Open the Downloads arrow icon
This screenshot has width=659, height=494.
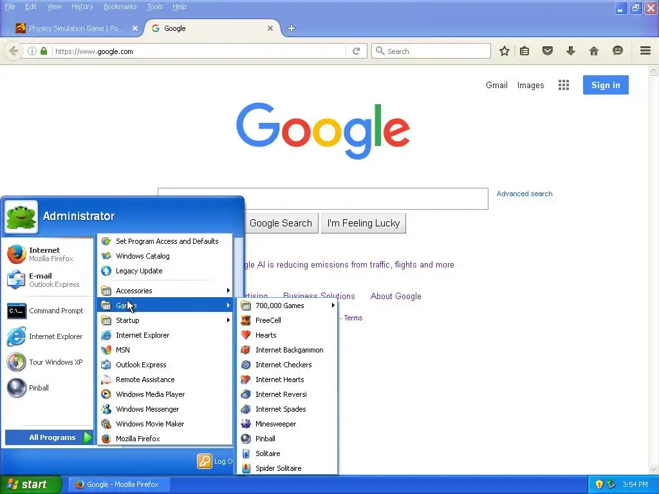click(570, 51)
